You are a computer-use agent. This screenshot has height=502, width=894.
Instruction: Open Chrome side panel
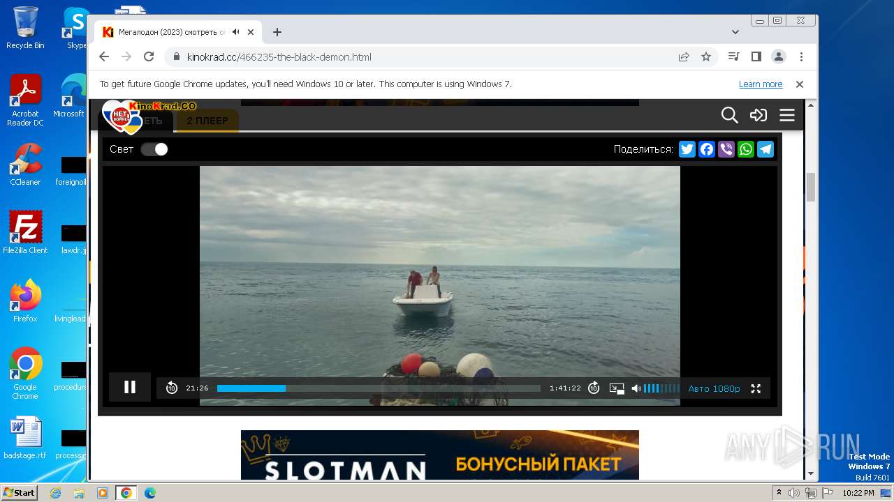pos(756,57)
